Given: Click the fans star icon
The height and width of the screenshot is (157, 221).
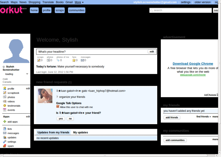Looking at the screenshot, I should coord(74,60).
